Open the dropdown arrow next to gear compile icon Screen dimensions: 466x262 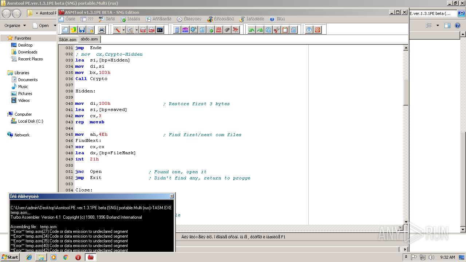coord(137,30)
